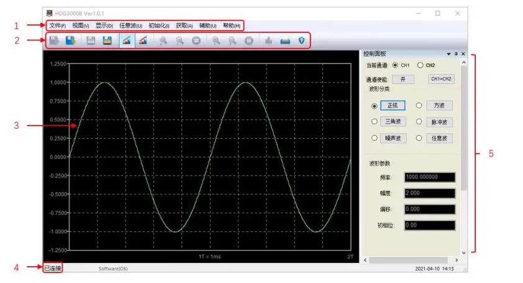Click the control panel horizontal scrollbar thumb
Viewport: 523px width, 283px height.
pyautogui.click(x=409, y=260)
